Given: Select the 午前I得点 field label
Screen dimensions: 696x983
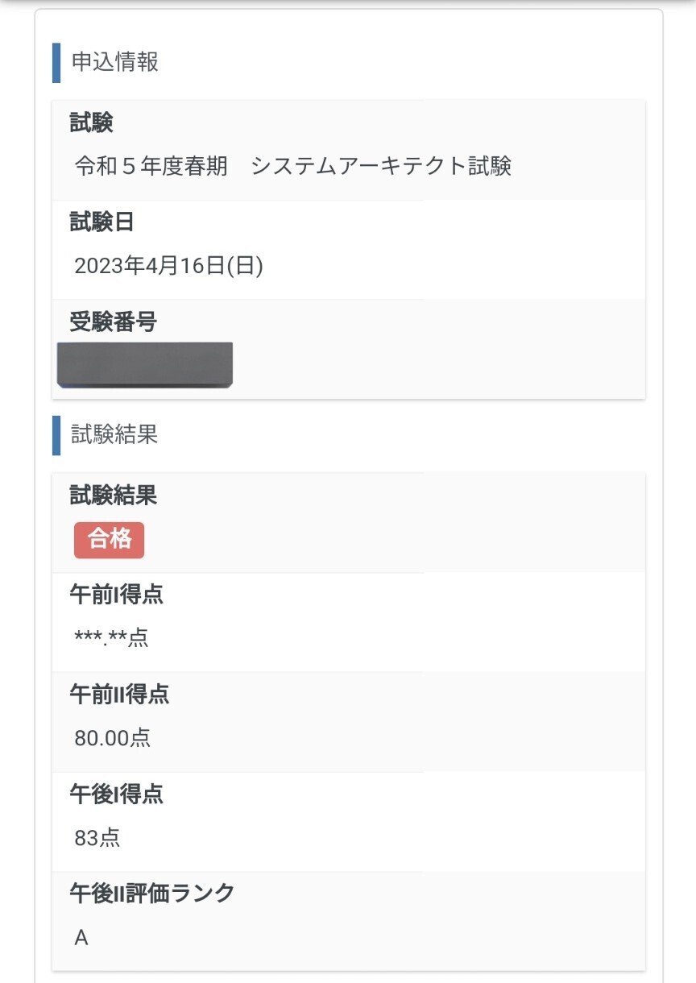Looking at the screenshot, I should point(117,595).
